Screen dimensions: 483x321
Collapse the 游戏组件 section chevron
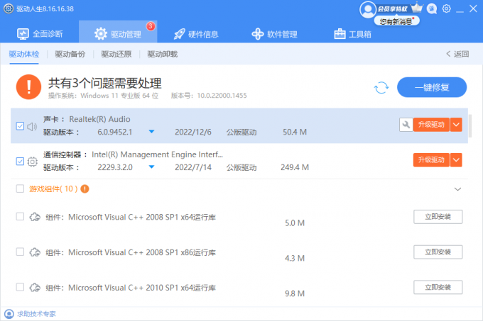457,189
